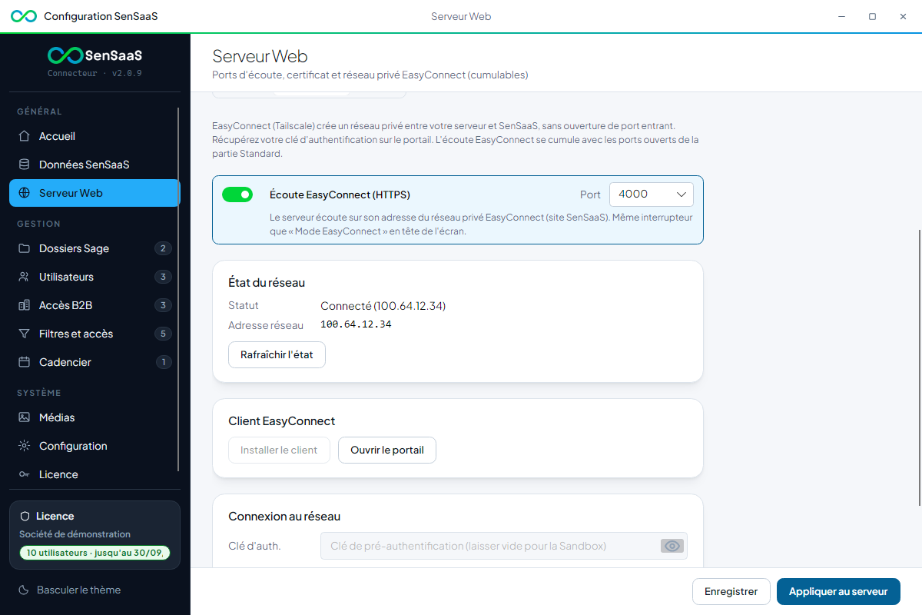Click the Utilisateurs people icon
Viewport: 922px width, 615px height.
click(x=24, y=277)
